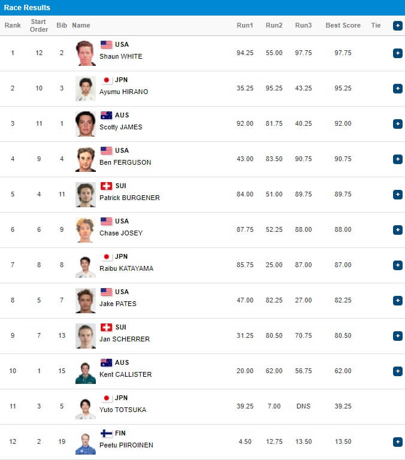Expand Scotty JAMES's row details
The width and height of the screenshot is (405, 460).
(x=397, y=123)
